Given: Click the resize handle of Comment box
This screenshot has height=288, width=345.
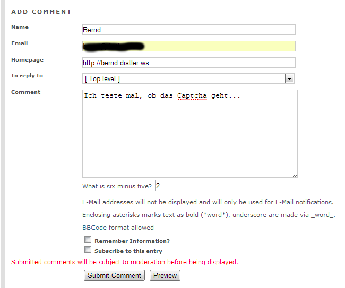Looking at the screenshot, I should (x=295, y=174).
